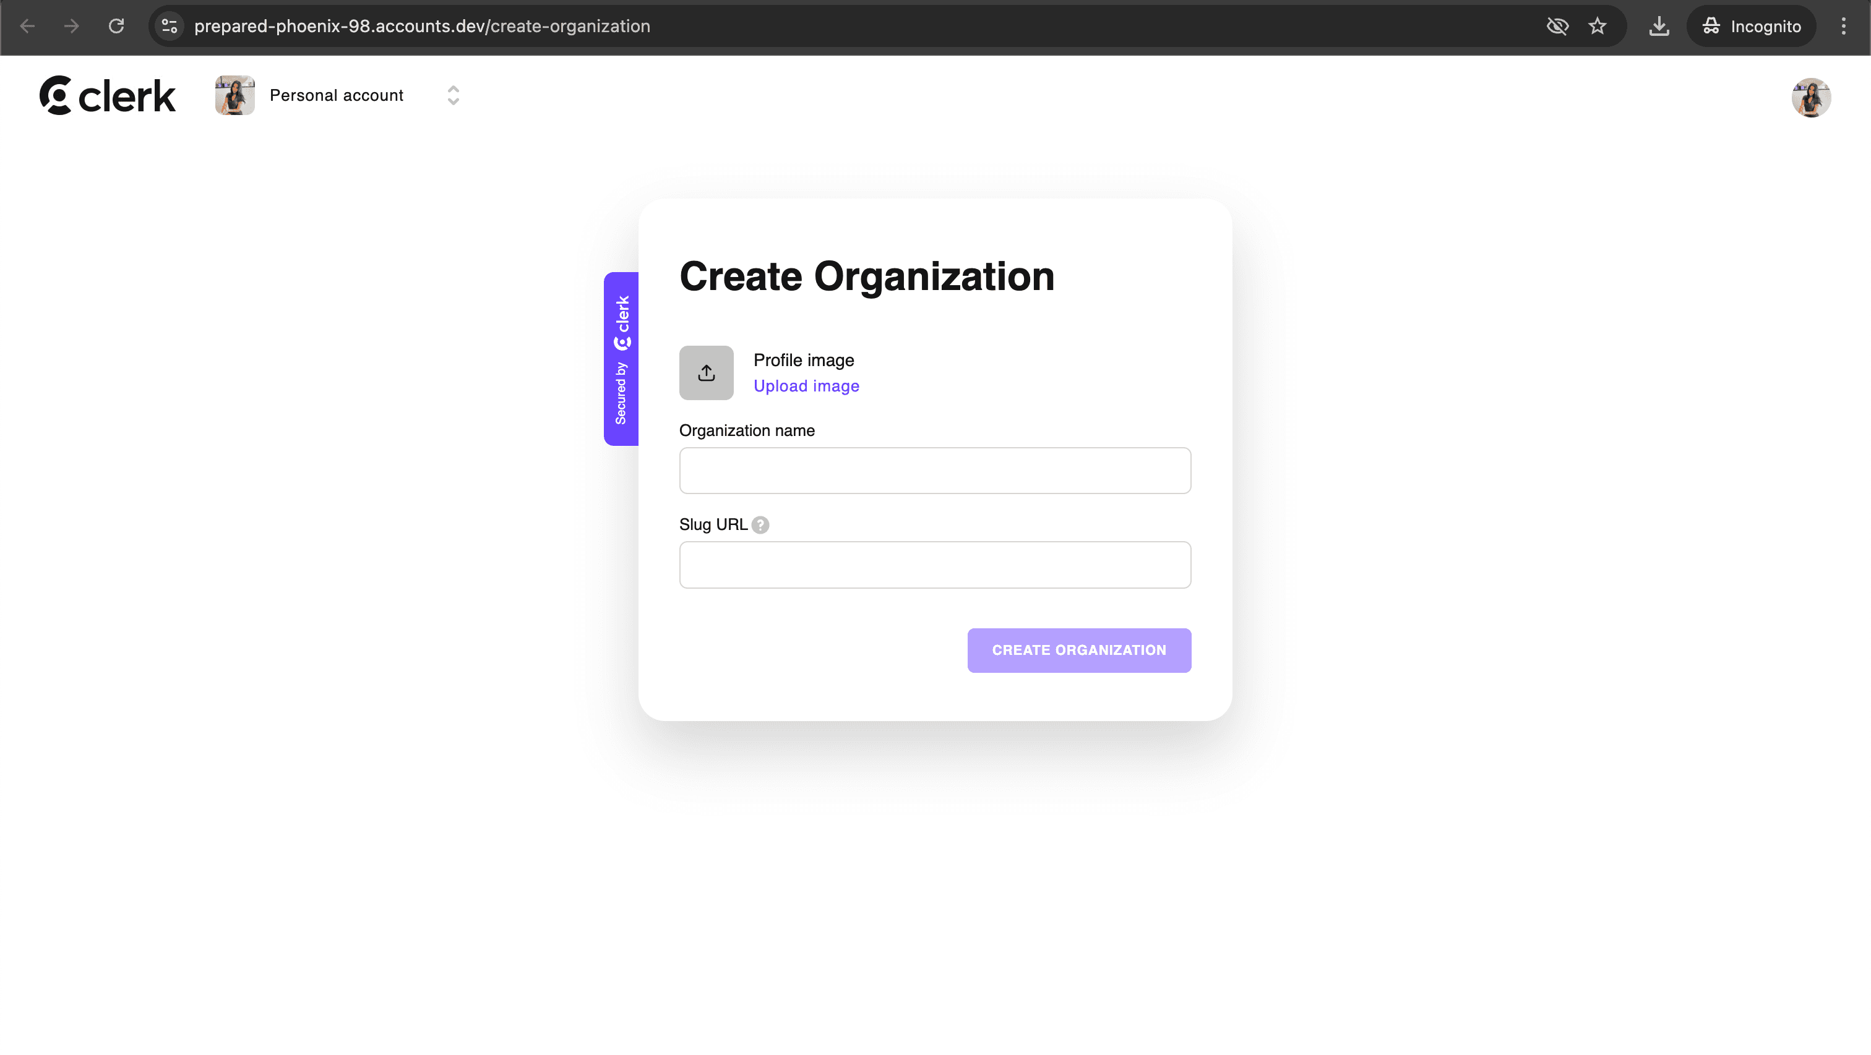Click the Incognito mode icon
Viewport: 1871px width, 1055px height.
point(1710,26)
